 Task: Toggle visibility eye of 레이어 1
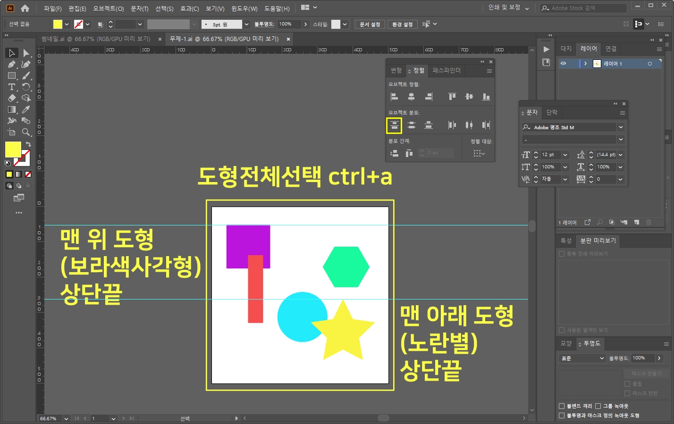point(564,64)
